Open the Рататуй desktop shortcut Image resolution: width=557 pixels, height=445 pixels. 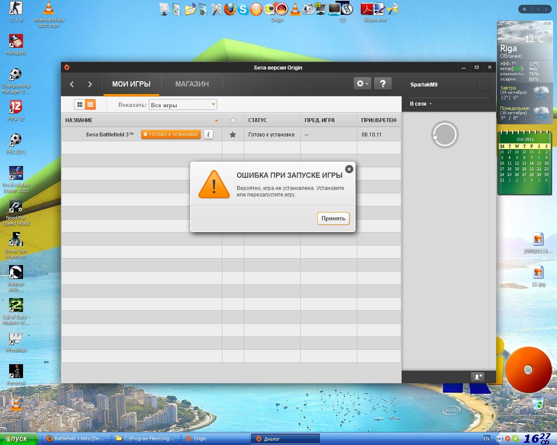(x=16, y=375)
